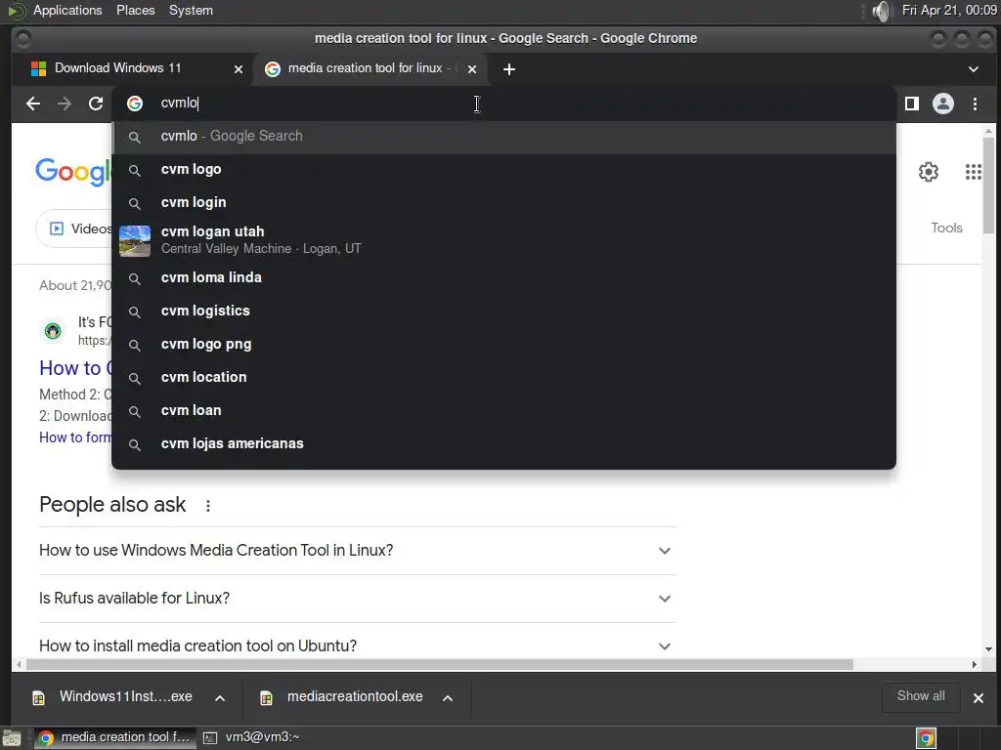Choose the 'cvm logo' suggestion
The image size is (1001, 750).
pyautogui.click(x=503, y=170)
